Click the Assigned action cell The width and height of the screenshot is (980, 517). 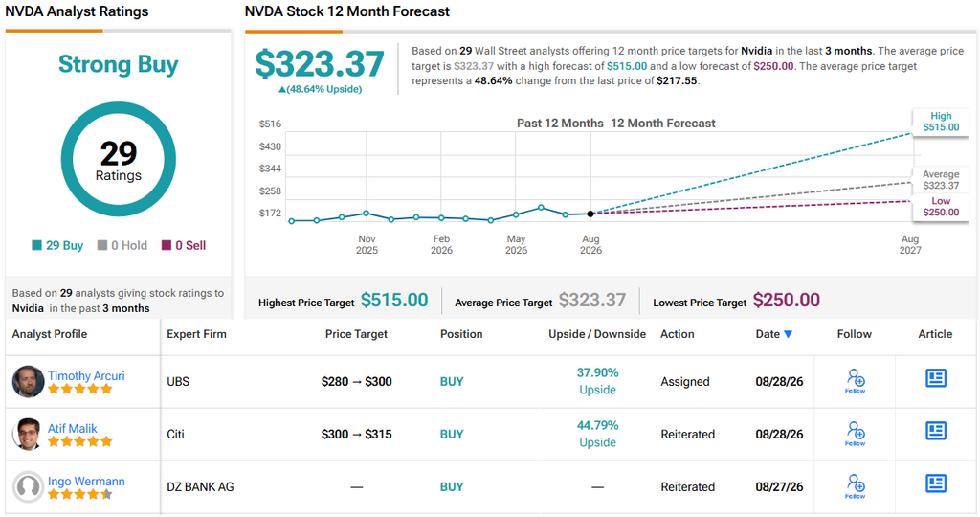[685, 381]
